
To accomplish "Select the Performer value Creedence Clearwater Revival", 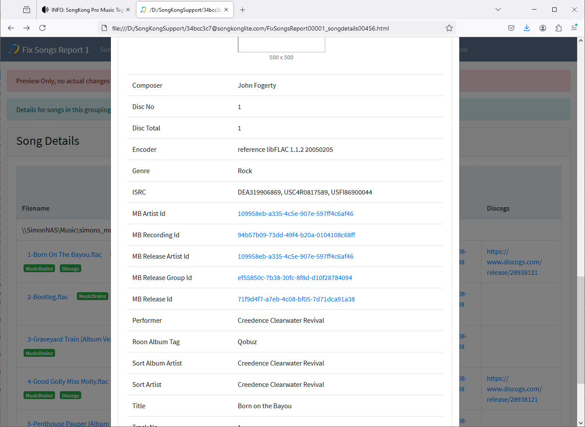I will tap(281, 321).
